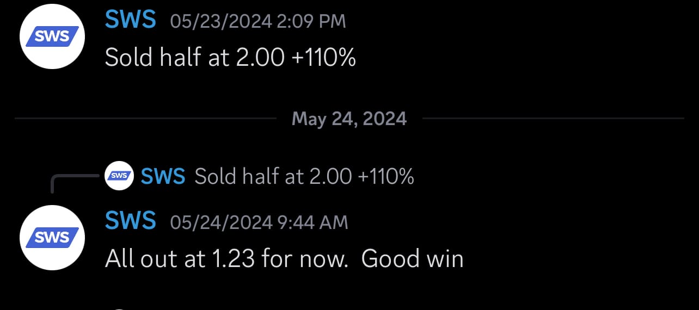Click the 2:09 PM time in timestamp

click(x=311, y=21)
